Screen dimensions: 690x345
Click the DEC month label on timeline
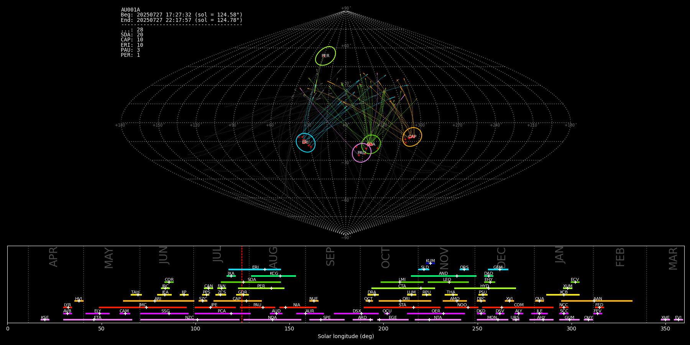tap(501, 258)
